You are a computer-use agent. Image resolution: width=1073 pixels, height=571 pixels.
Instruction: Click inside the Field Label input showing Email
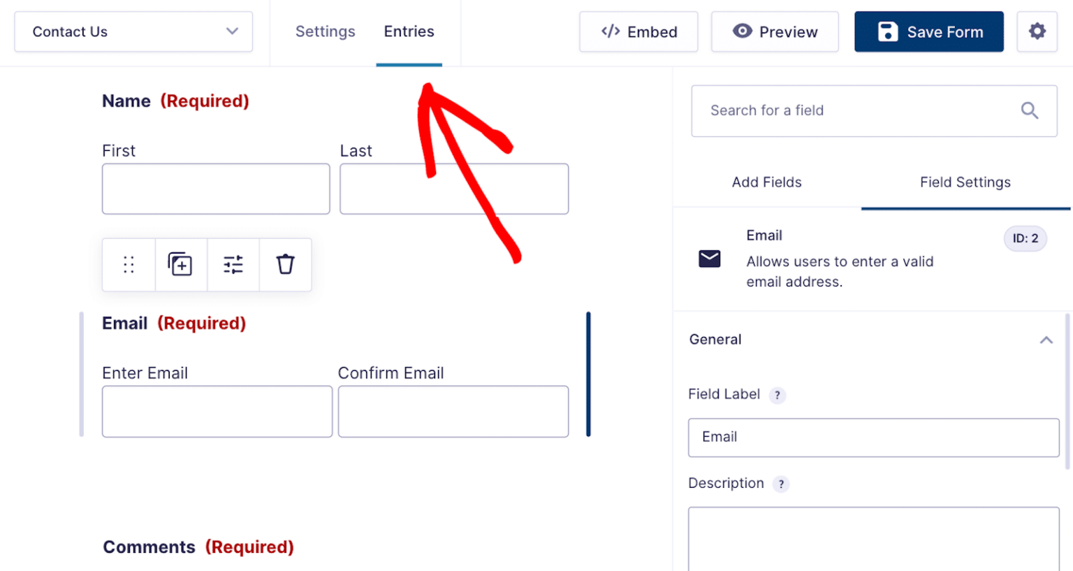tap(873, 437)
